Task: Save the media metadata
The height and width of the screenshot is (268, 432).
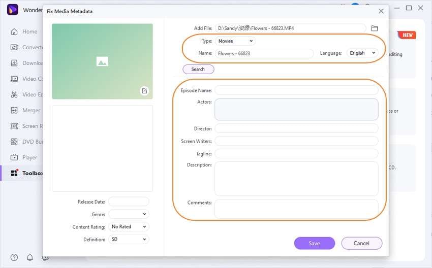Action: pyautogui.click(x=315, y=243)
